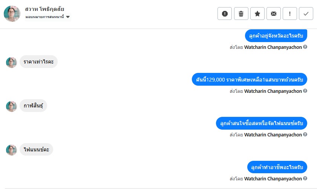Open customer name สวาท โพธิกุดสัย in header

click(44, 9)
